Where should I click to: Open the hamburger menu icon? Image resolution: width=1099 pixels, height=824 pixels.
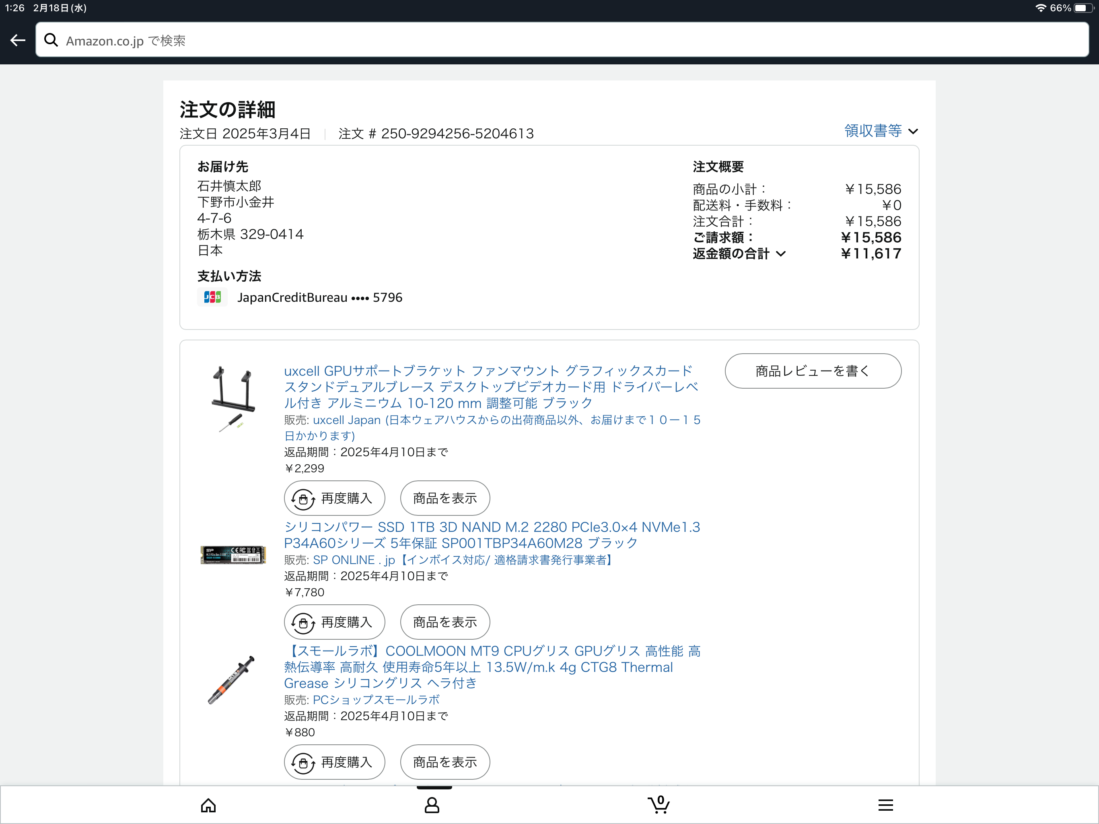885,805
